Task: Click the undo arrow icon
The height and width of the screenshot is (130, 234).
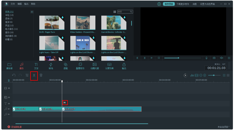Action: point(14,75)
